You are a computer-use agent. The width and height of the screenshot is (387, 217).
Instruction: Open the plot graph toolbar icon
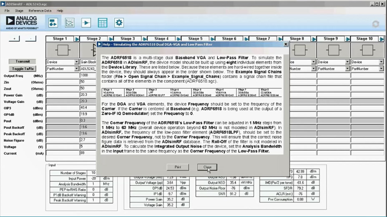point(70,22)
